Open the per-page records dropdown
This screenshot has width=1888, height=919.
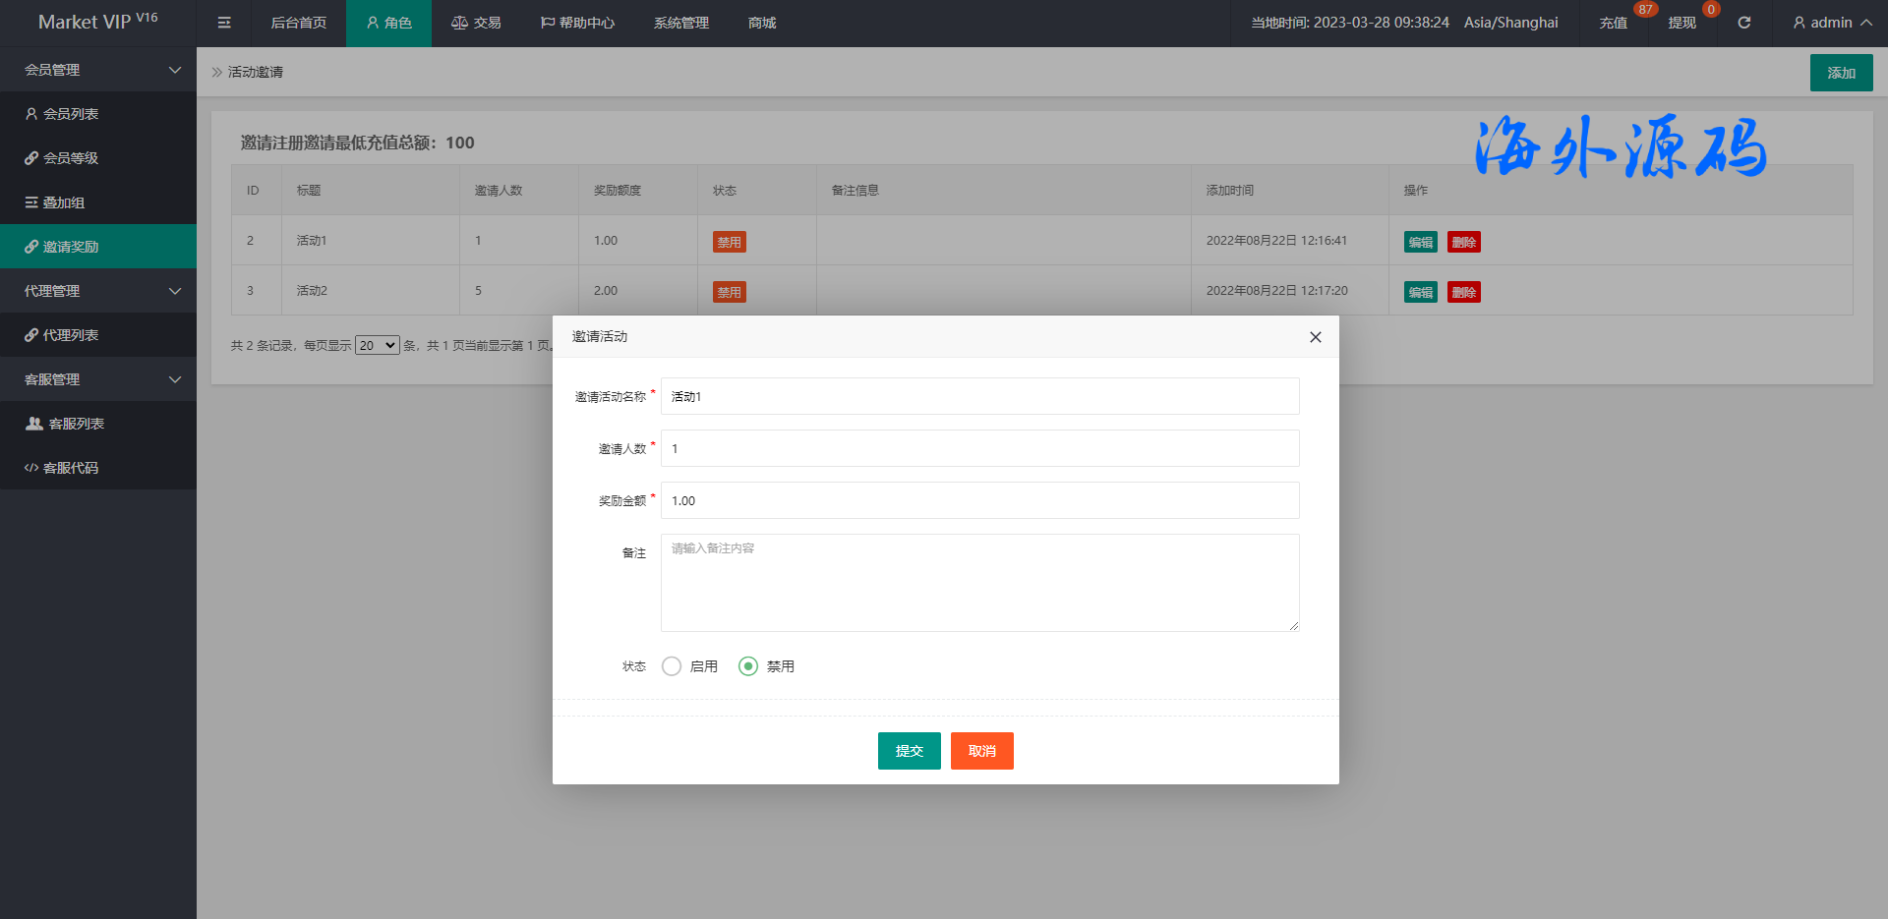point(378,345)
